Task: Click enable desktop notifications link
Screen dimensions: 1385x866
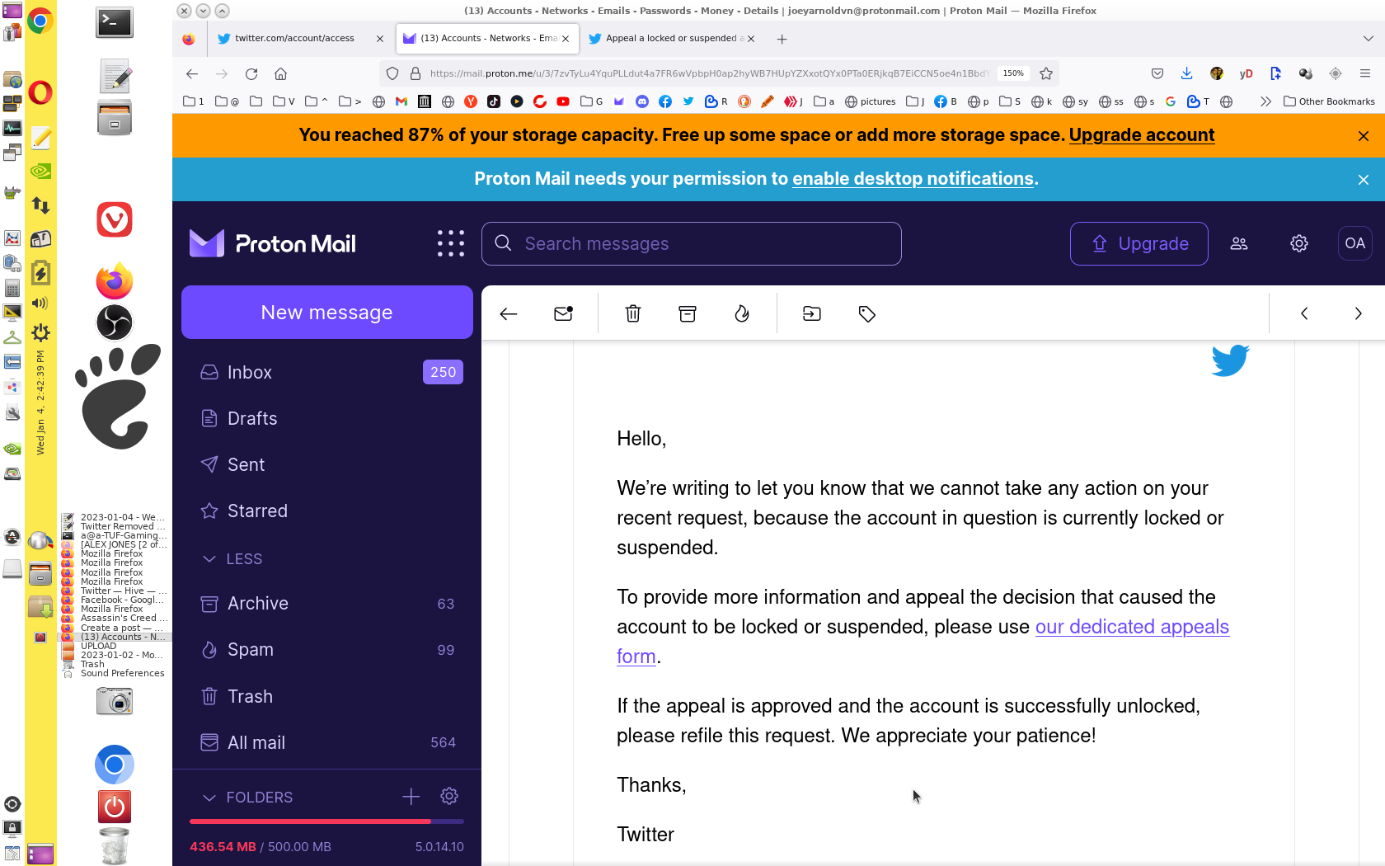Action: coord(913,179)
